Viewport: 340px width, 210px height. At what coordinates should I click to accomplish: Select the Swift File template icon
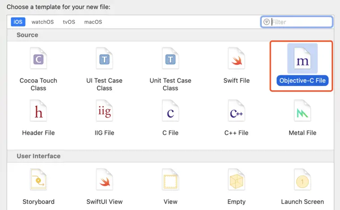coord(236,60)
